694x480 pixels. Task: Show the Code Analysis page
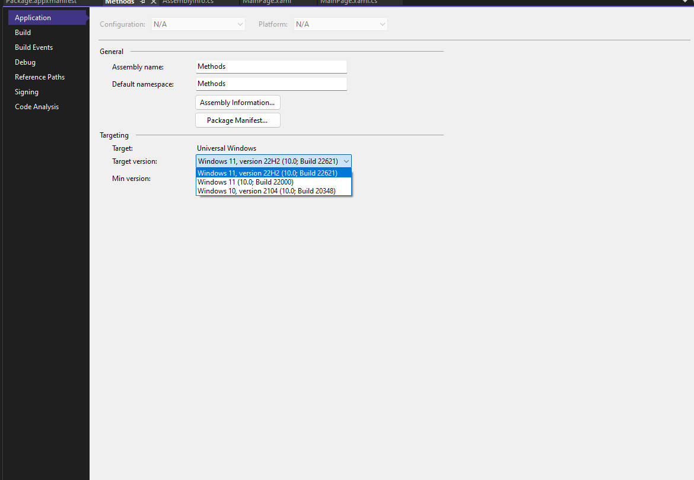coord(37,107)
